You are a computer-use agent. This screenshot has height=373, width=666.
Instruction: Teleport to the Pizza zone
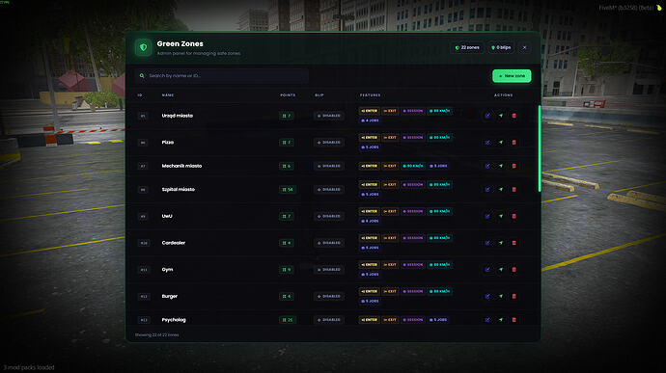[501, 142]
